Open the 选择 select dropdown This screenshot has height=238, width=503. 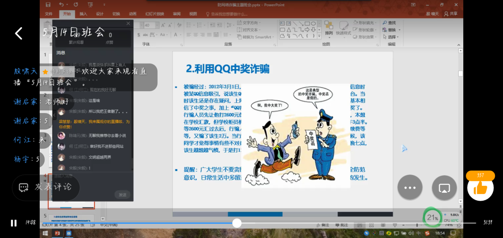(390, 37)
